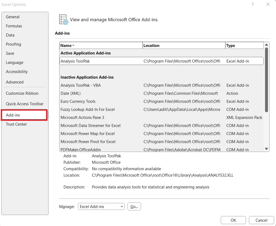The width and height of the screenshot is (276, 226).
Task: Select the Euro Currency Tools row
Action: 161,101
